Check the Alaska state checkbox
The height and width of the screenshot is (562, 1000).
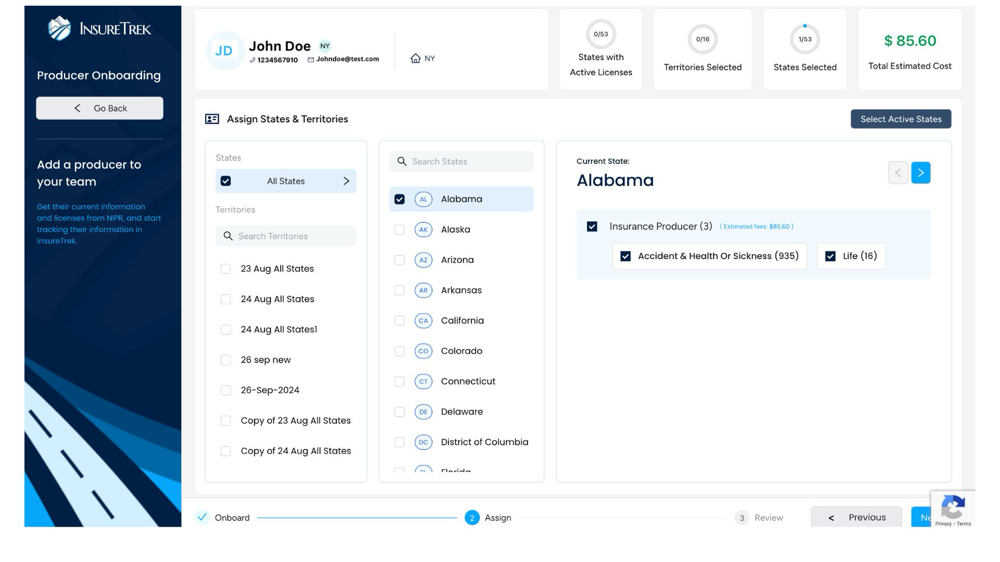click(x=399, y=229)
